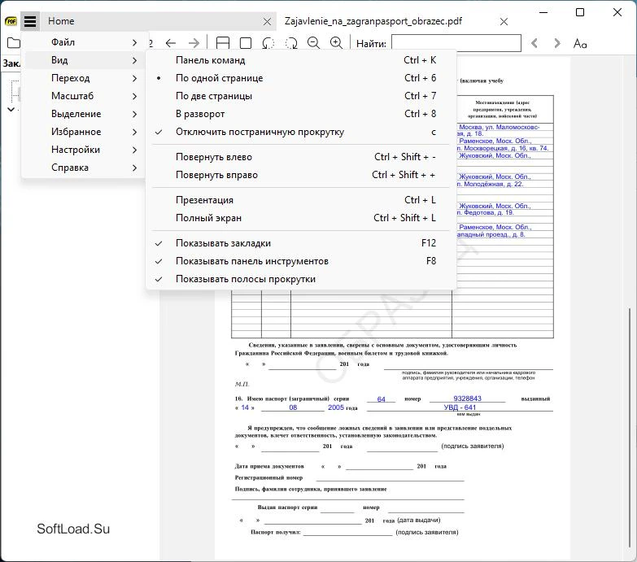Zoom out with the magnifier minus icon
Screen dimensions: 637x562
pyautogui.click(x=313, y=42)
